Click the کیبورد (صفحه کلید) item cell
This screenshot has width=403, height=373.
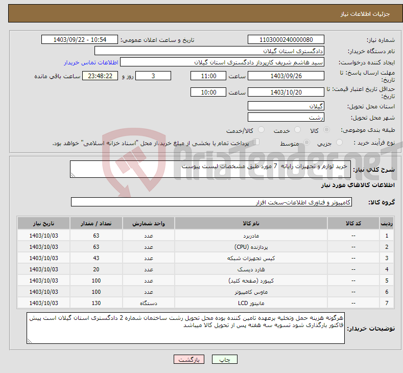coord(251,281)
